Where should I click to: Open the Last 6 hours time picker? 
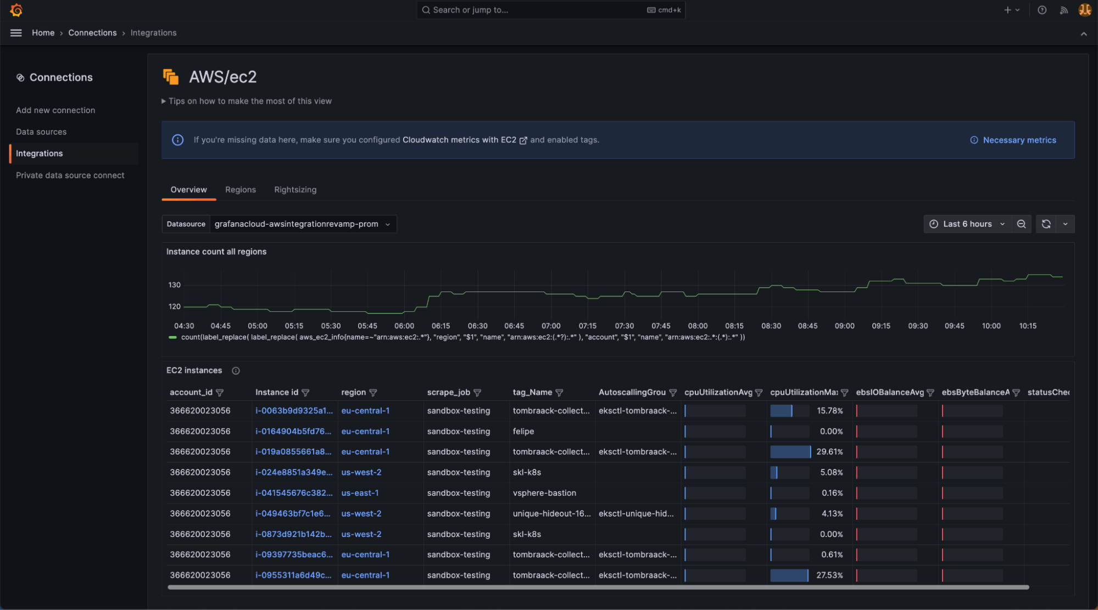tap(966, 224)
